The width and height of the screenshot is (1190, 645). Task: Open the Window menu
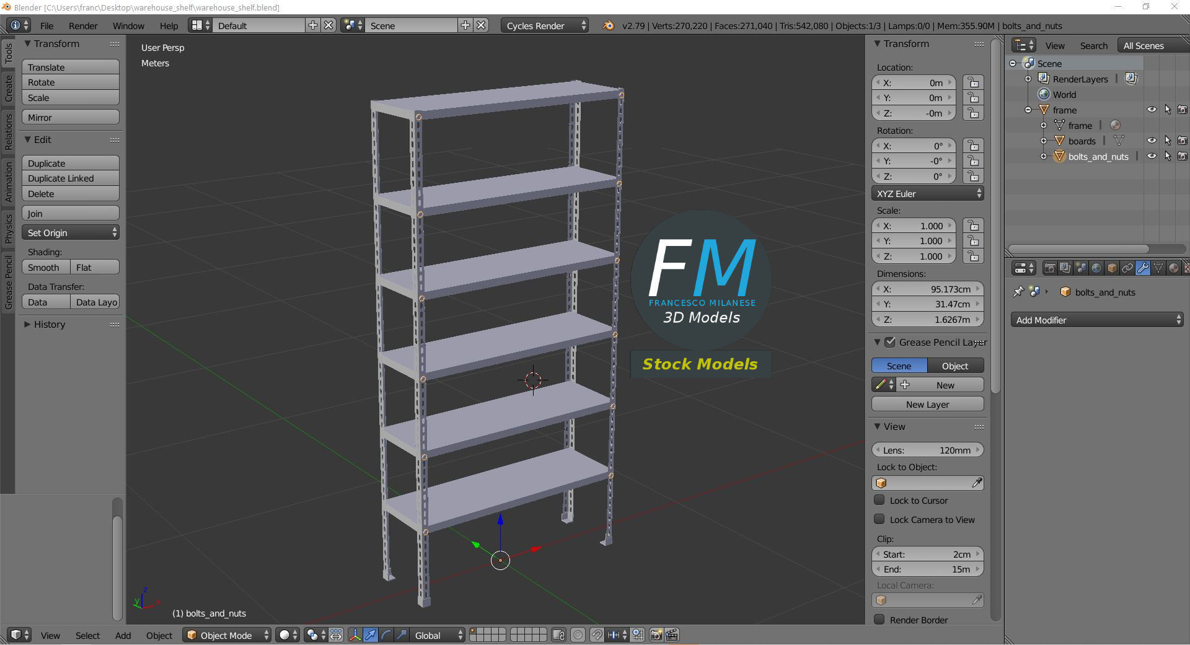point(128,25)
